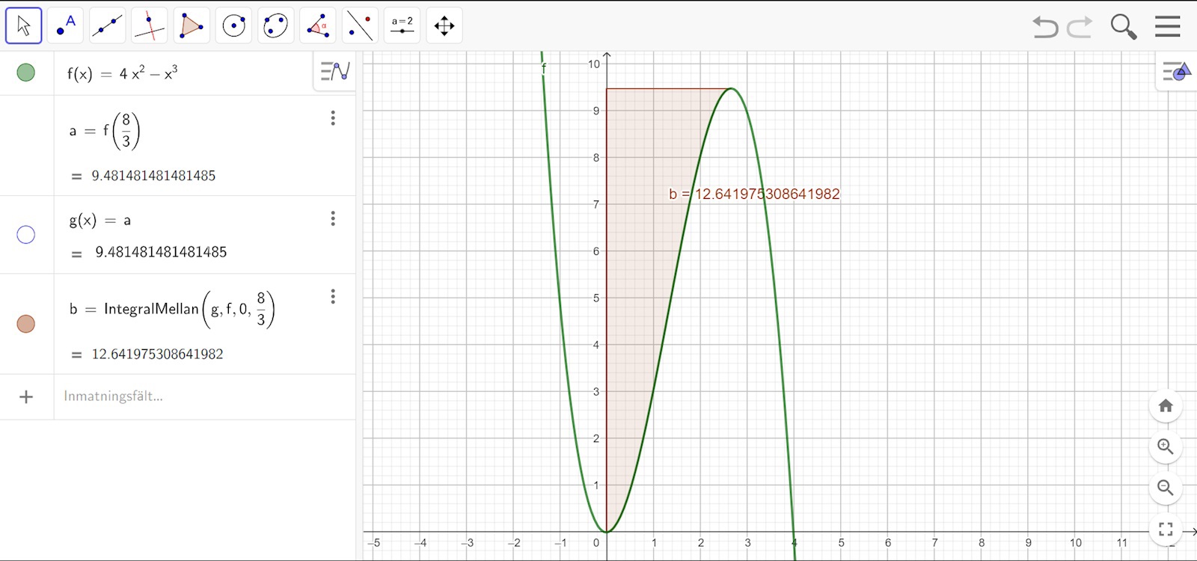1197x561 pixels.
Task: Open the main hamburger menu
Action: [x=1167, y=26]
